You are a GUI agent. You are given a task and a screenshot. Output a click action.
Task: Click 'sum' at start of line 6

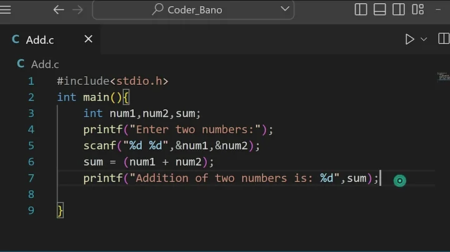pos(93,162)
